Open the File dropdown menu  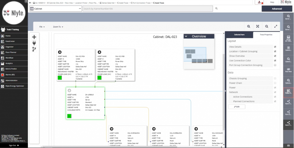[42, 27]
